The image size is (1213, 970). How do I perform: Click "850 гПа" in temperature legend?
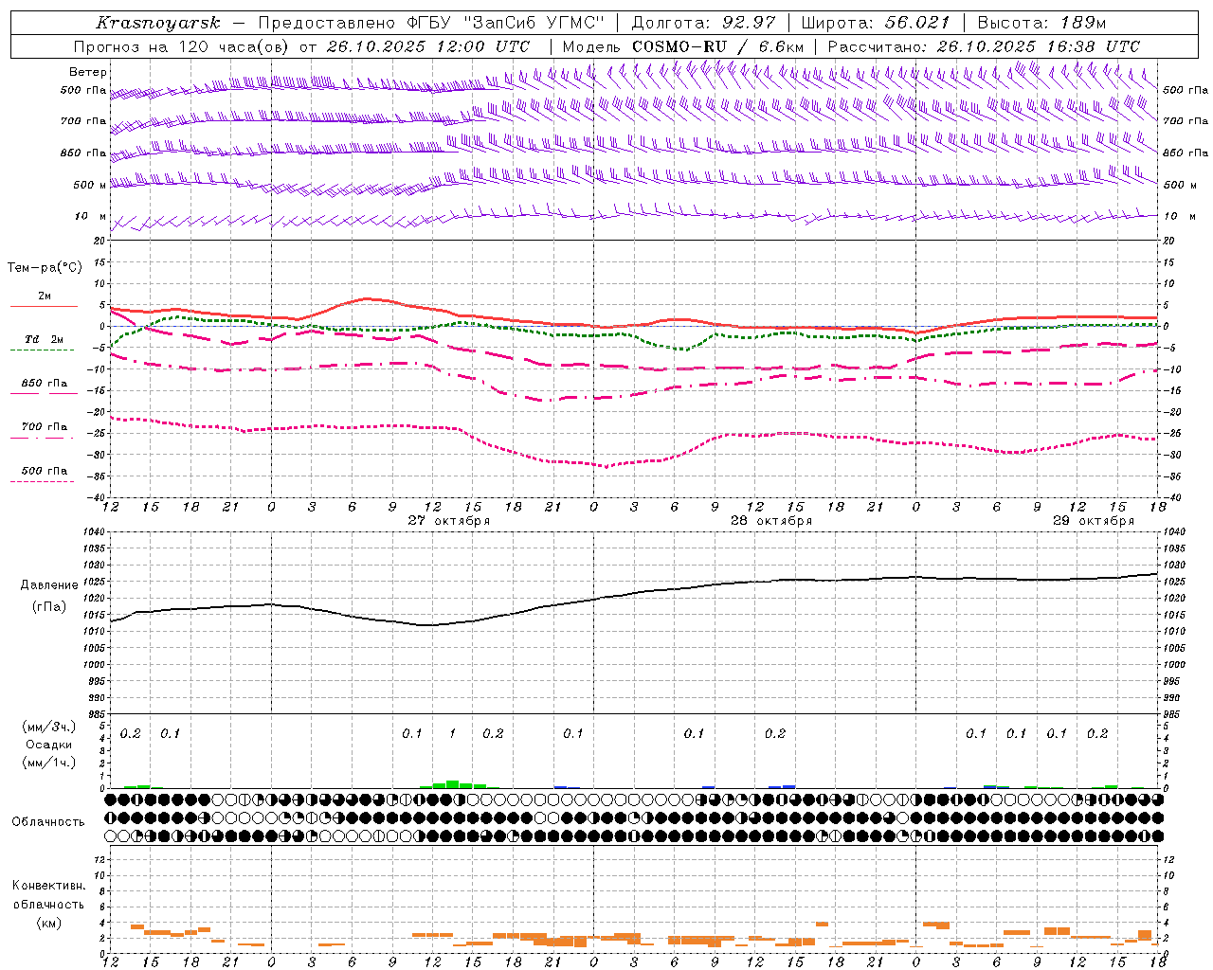tap(45, 384)
